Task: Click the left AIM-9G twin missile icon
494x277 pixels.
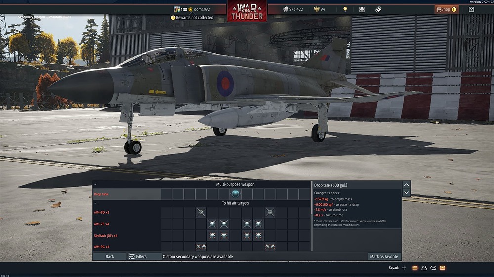Action: click(x=201, y=247)
